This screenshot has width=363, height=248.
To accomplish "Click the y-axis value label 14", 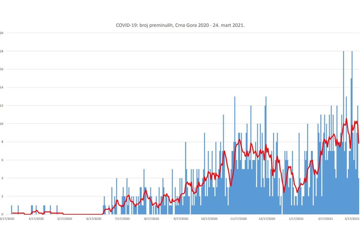I will (2, 87).
